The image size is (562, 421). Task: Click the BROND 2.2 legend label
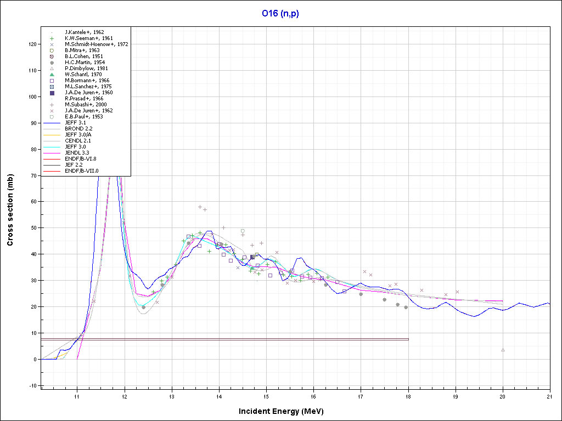[x=79, y=129]
